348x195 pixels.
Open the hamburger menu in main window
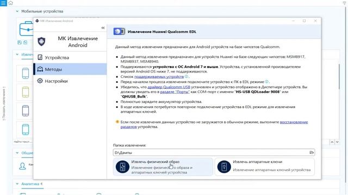(x=3, y=3)
